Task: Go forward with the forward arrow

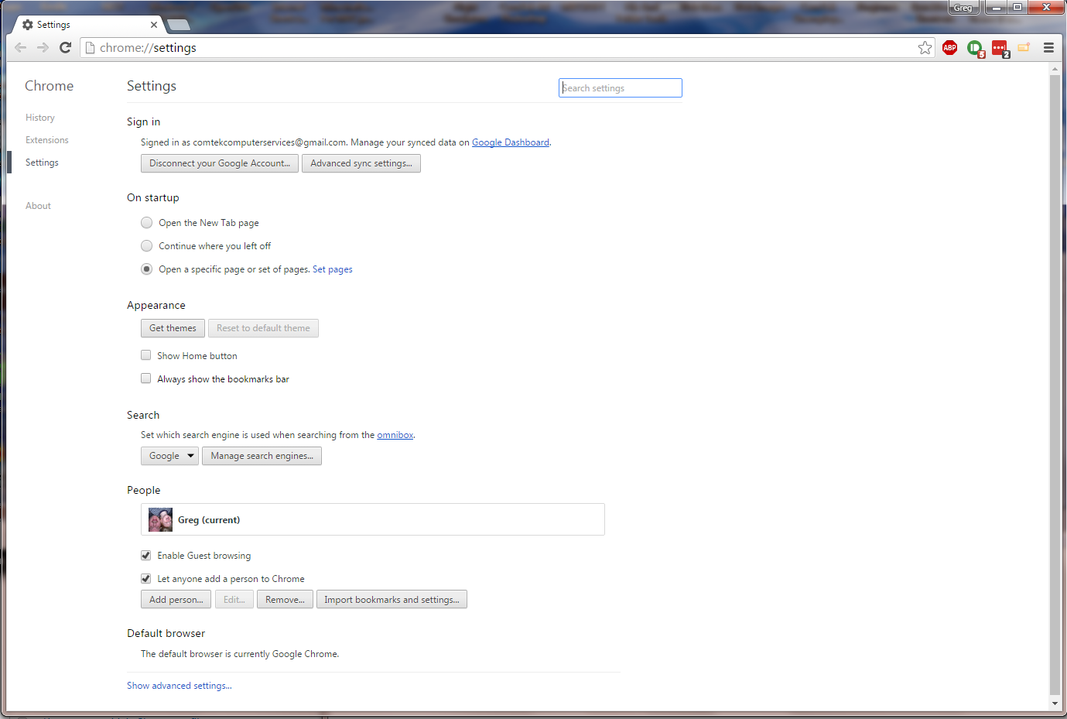Action: (43, 48)
